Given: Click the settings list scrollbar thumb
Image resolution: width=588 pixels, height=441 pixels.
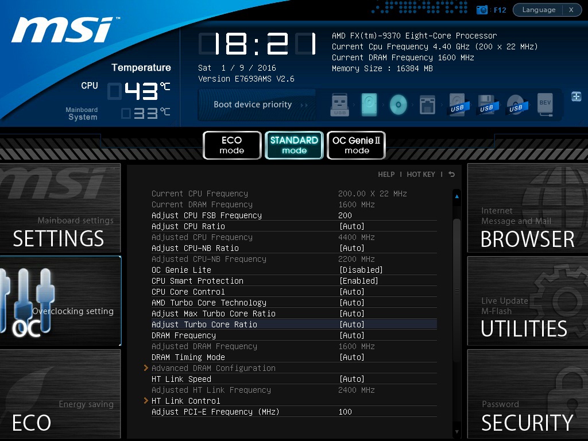Looking at the screenshot, I should tap(457, 291).
